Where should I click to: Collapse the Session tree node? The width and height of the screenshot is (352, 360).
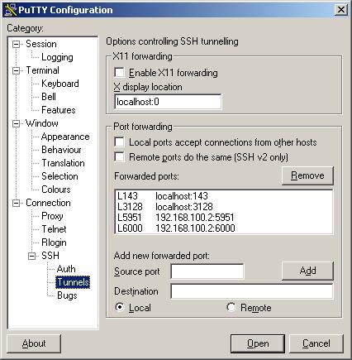[17, 44]
